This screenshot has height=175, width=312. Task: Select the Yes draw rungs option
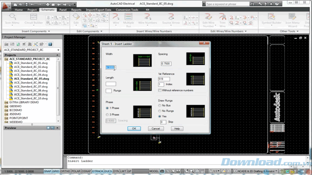point(160,116)
